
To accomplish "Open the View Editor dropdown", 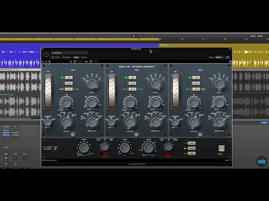I will pos(219,58).
